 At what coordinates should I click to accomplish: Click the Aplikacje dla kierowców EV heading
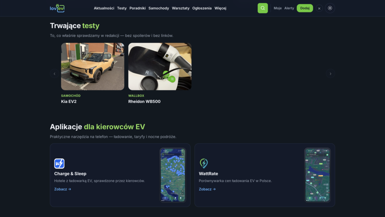(x=97, y=127)
